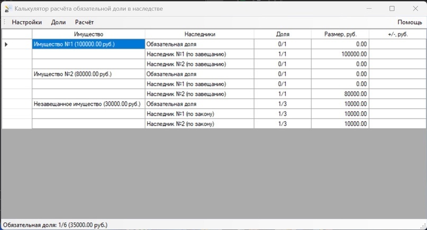The image size is (427, 230).
Task: Open the Настройки menu
Action: point(26,22)
